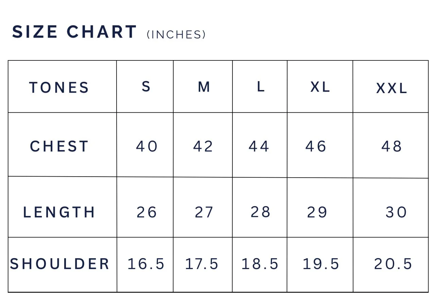Click chest value 40 for size S
The width and height of the screenshot is (435, 304).
pyautogui.click(x=147, y=147)
